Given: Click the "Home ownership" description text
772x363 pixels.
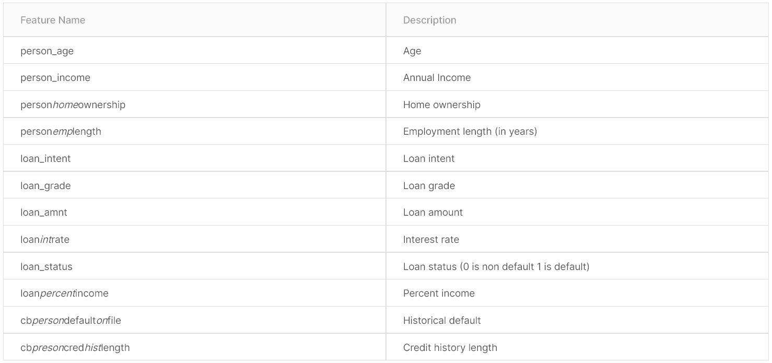Looking at the screenshot, I should [441, 105].
